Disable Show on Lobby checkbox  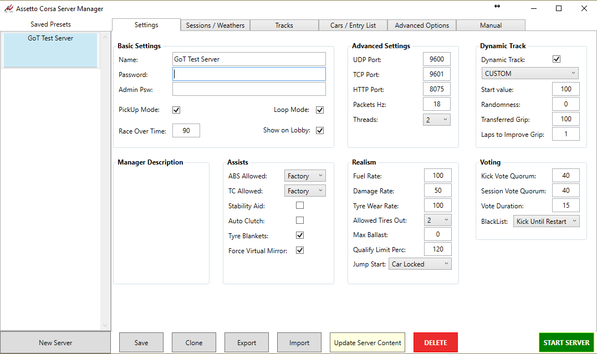pos(320,131)
